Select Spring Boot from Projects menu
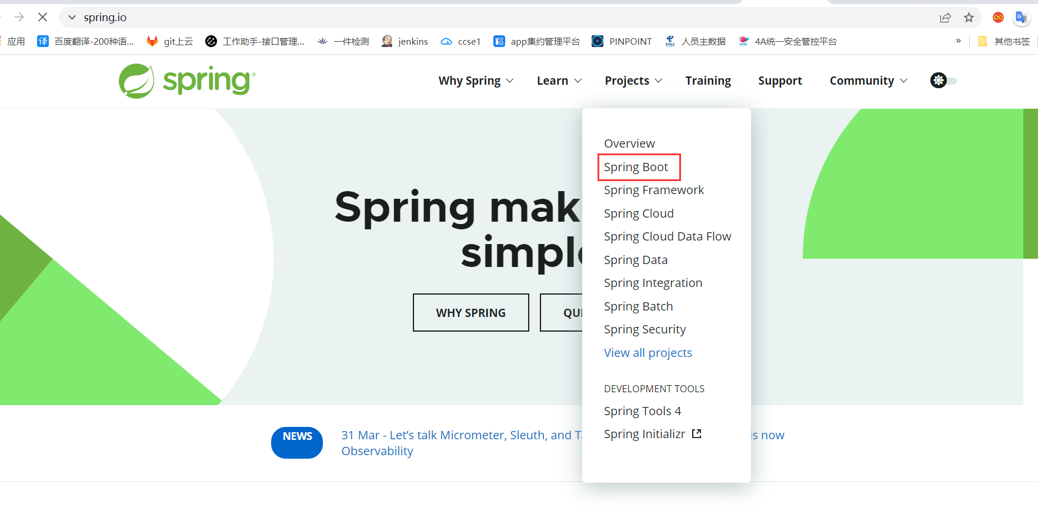Viewport: 1038px width, 531px height. pyautogui.click(x=639, y=167)
